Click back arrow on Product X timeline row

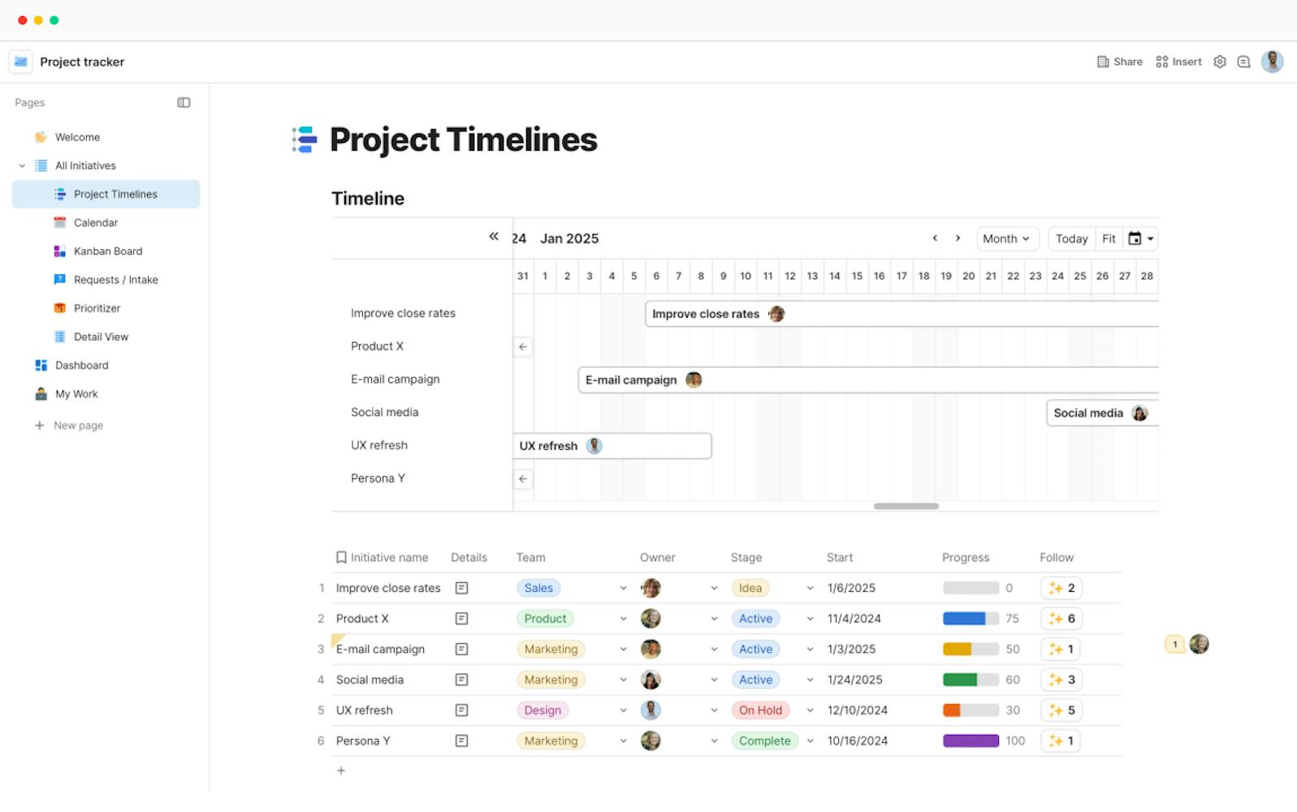523,347
